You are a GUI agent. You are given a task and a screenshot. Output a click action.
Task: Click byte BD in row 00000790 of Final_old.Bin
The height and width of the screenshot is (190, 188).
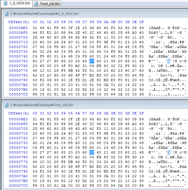(x=106, y=171)
